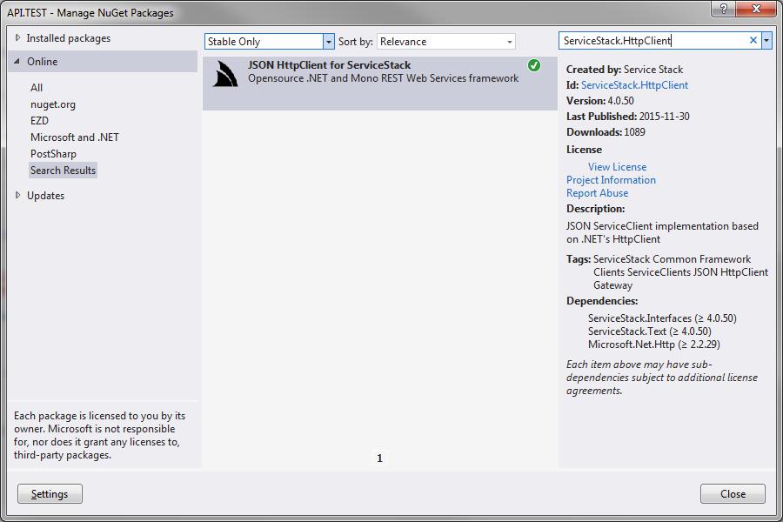Viewport: 783px width, 522px height.
Task: Select the JSON HttpClient for ServiceStack package
Action: coord(379,83)
